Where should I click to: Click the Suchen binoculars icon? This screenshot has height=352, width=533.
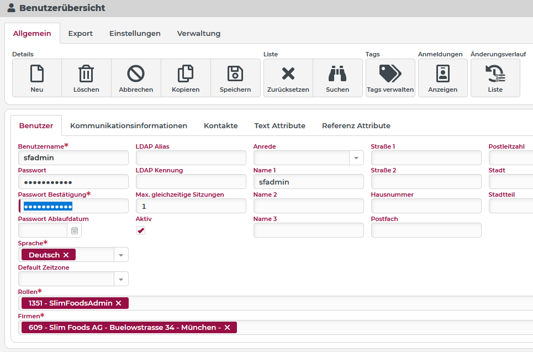[x=337, y=73]
